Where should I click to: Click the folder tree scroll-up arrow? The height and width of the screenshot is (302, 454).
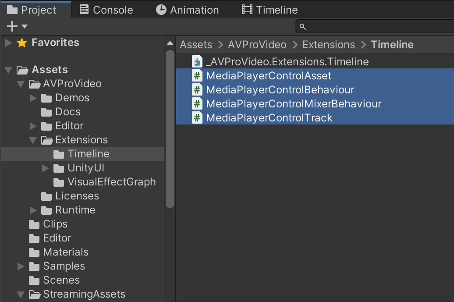[170, 43]
